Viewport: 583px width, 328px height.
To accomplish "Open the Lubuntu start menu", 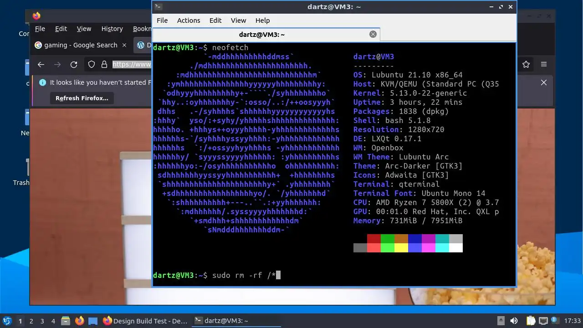I will pyautogui.click(x=7, y=321).
